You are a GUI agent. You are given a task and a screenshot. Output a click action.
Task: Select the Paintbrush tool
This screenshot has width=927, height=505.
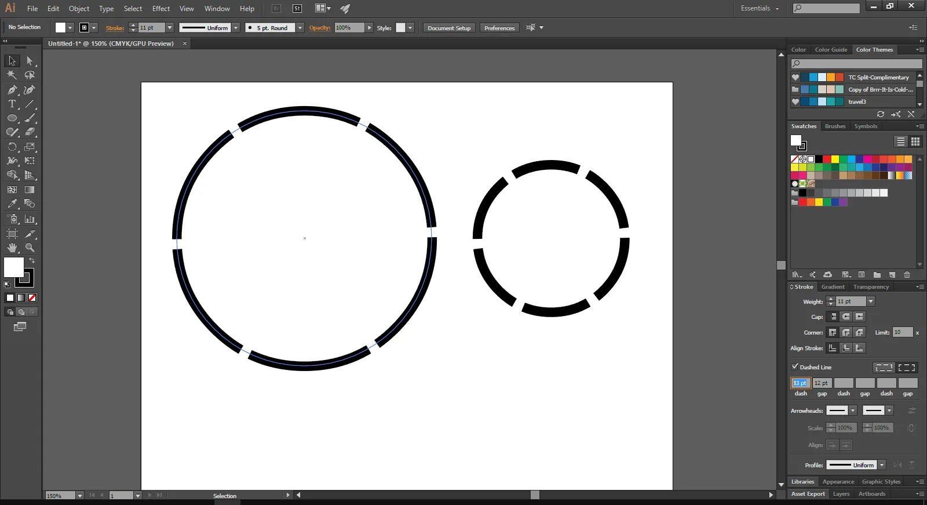point(30,118)
